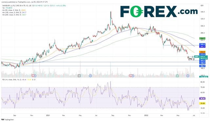Screen dimensions: 210x122
Task: Click the purple RSI 48.46 value label
Action: click(x=202, y=98)
